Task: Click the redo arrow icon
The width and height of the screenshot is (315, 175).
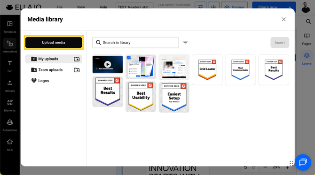Action: coord(254,167)
